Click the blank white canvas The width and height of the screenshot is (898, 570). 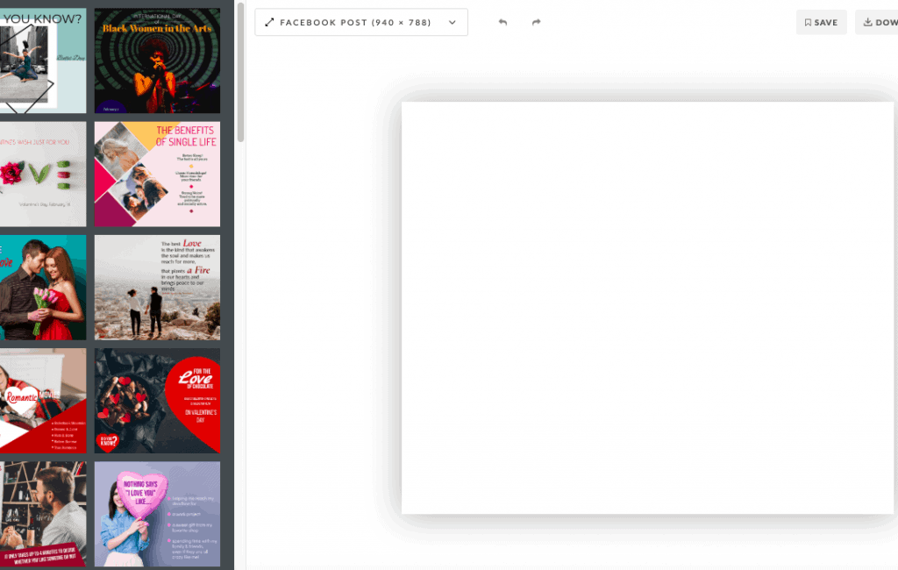(x=648, y=308)
